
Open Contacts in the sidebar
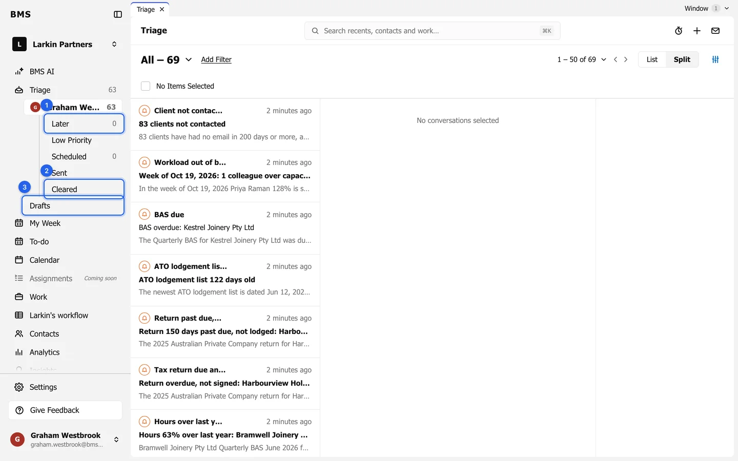[x=66, y=333]
